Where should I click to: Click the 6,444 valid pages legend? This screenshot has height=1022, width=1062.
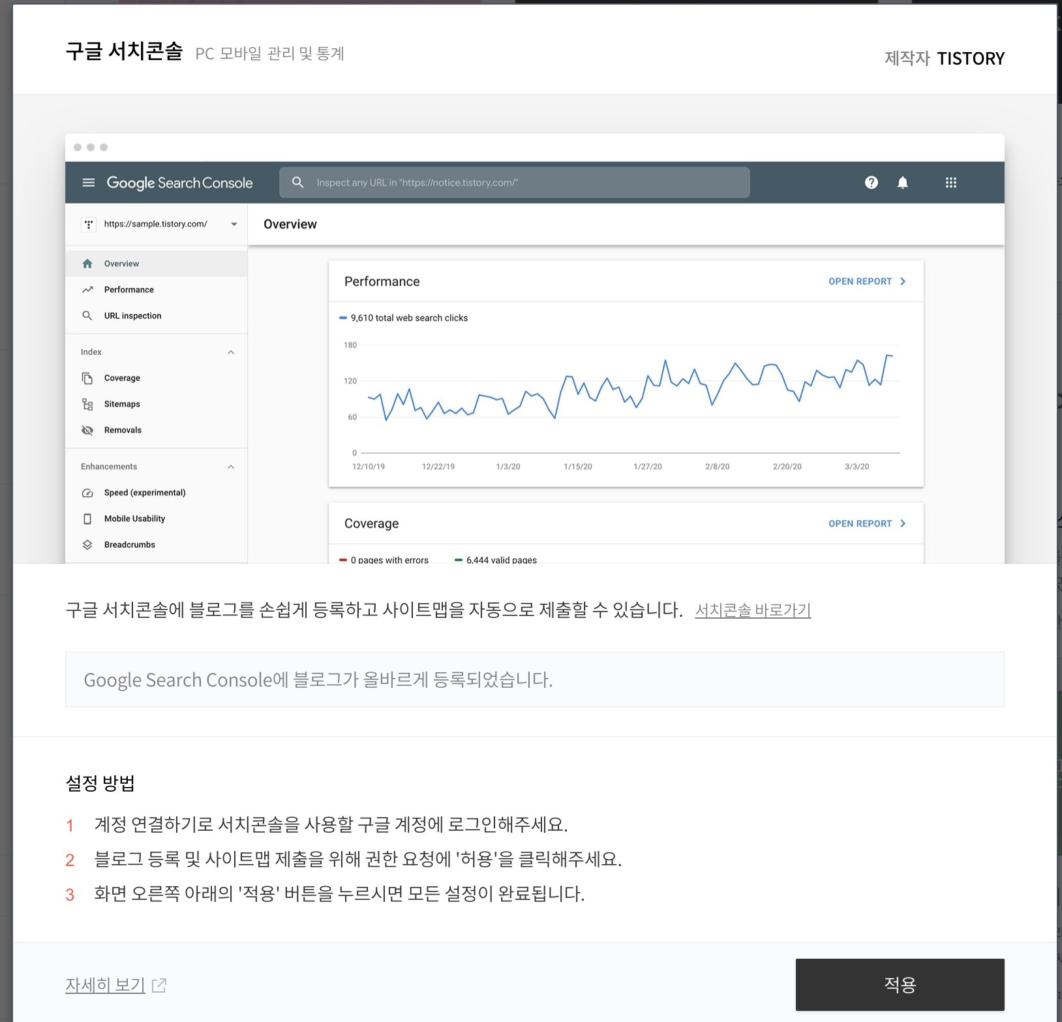tap(496, 560)
